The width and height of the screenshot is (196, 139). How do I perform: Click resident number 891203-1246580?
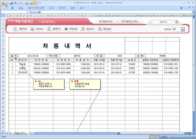pos(41,68)
